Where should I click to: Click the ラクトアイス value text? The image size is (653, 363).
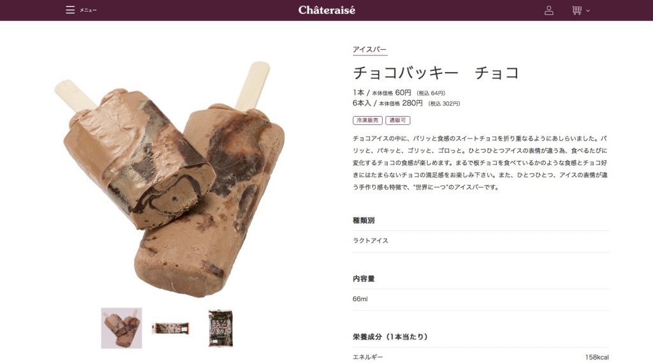coord(371,241)
